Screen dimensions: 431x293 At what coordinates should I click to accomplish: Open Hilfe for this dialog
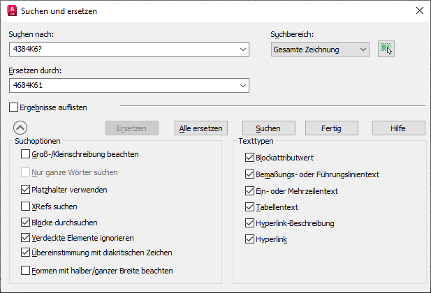398,128
